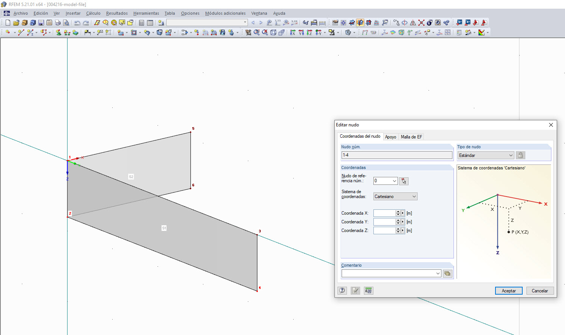565x335 pixels.
Task: Open the Ventana menu
Action: click(x=259, y=13)
